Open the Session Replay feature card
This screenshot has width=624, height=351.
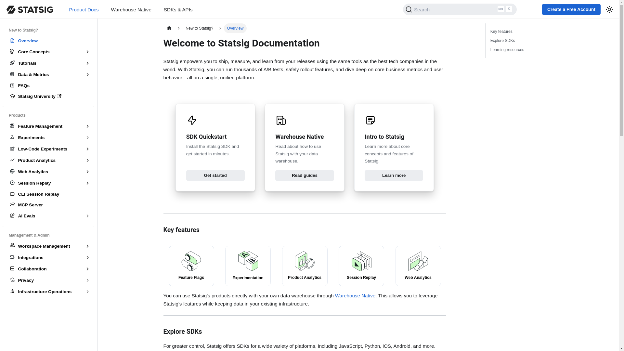click(361, 266)
